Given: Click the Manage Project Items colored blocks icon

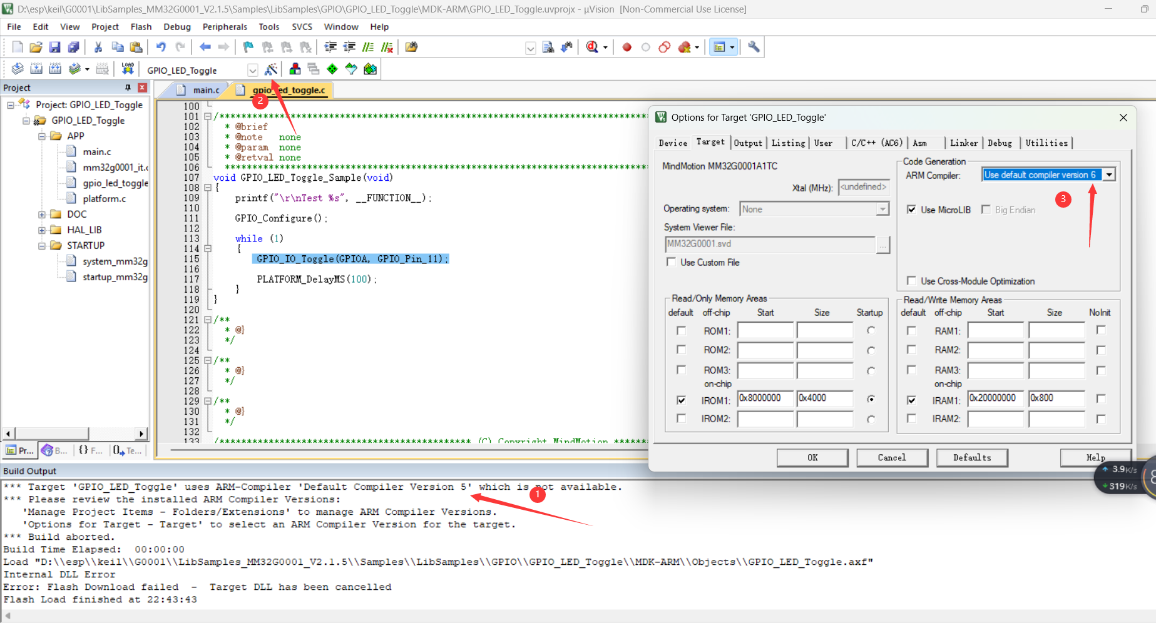Looking at the screenshot, I should (x=295, y=69).
